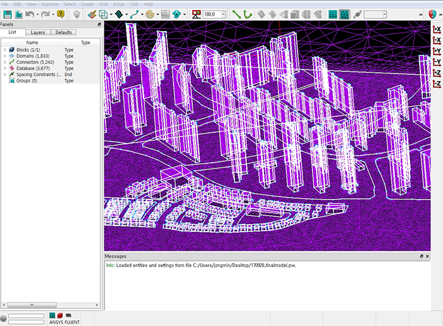Open the Script menu
This screenshot has height=326, width=443.
(119, 4)
